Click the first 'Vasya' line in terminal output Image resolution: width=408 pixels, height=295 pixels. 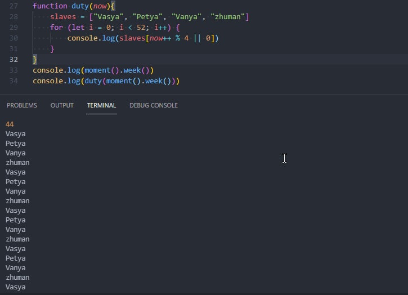(x=16, y=134)
